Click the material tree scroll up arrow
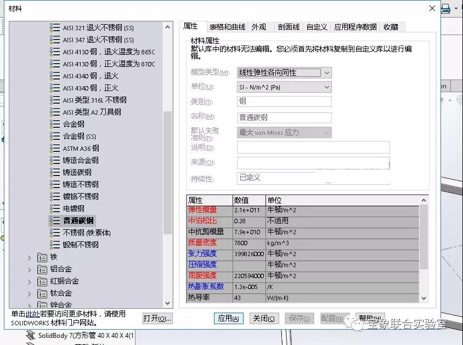Screen dimensions: 463x345 coord(167,27)
